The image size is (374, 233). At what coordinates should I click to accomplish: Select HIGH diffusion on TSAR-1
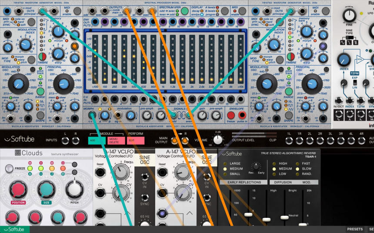pyautogui.click(x=274, y=163)
